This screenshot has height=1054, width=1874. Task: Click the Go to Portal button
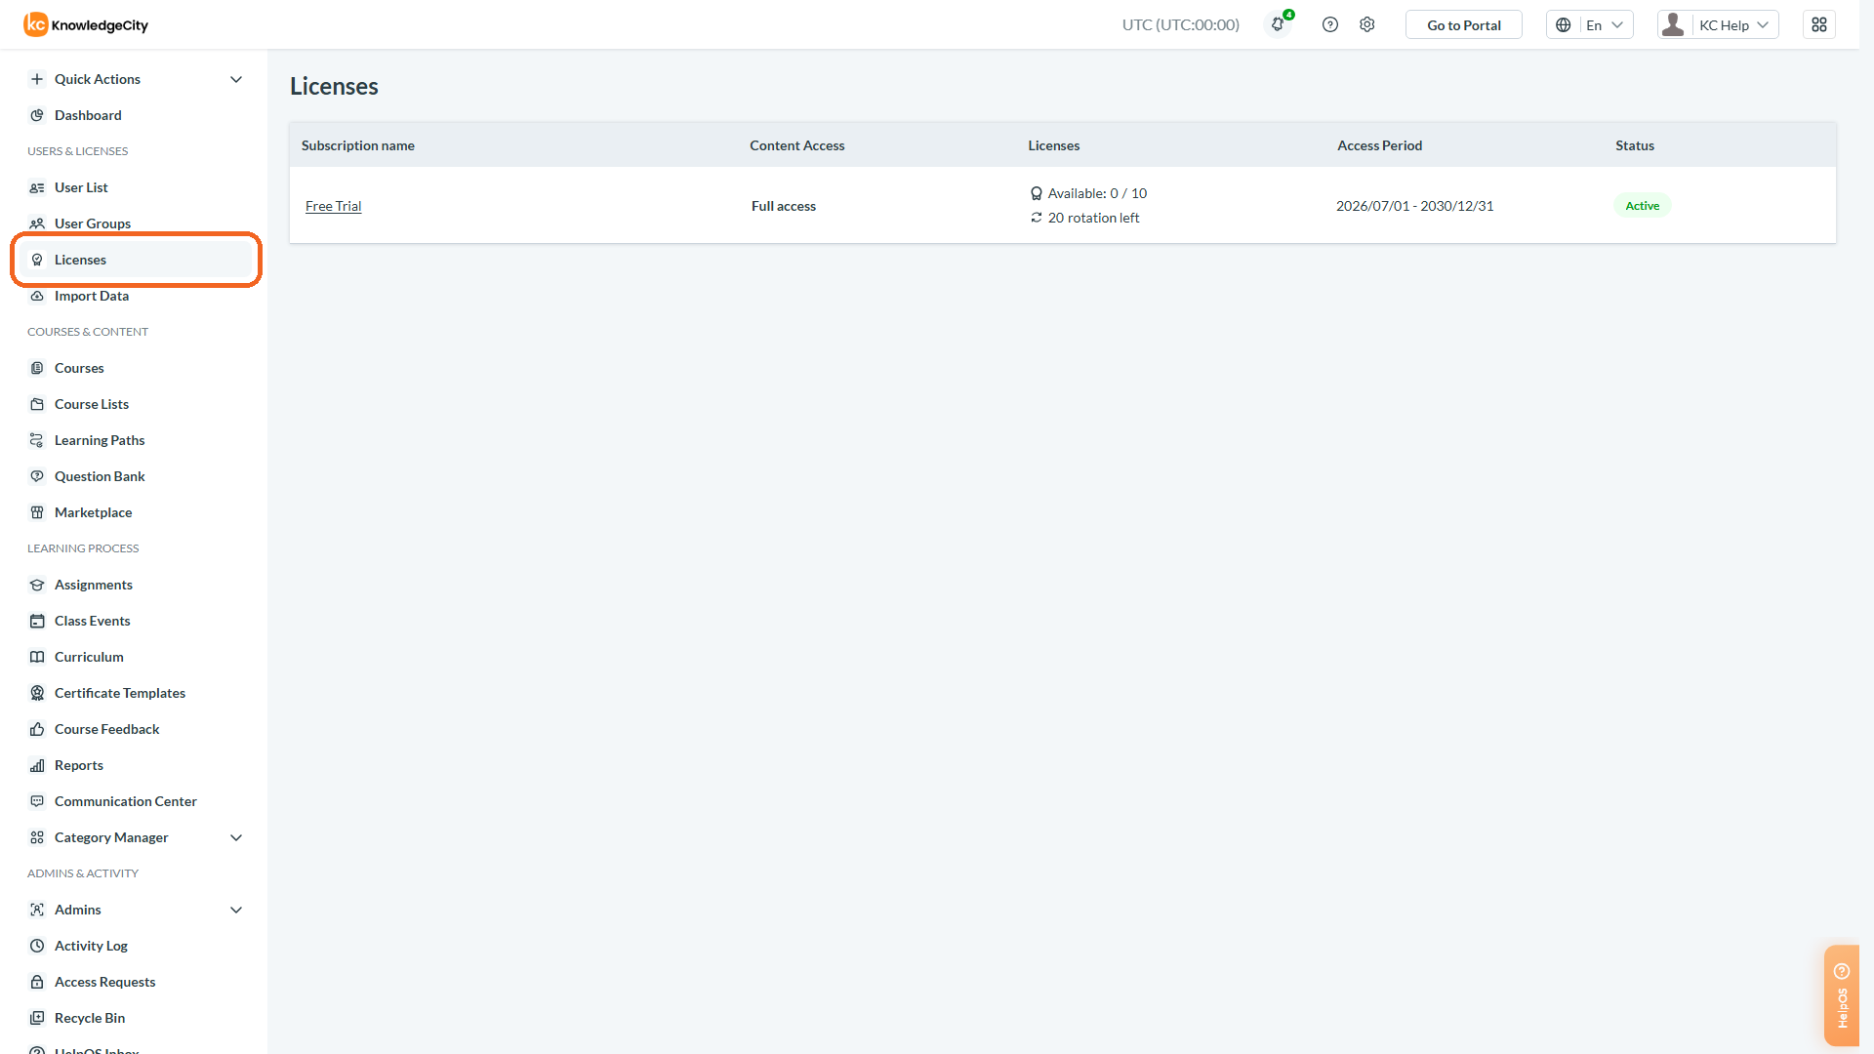[x=1463, y=24]
